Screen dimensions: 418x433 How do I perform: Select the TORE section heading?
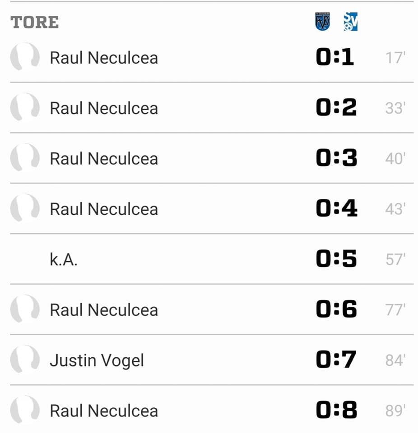point(35,22)
